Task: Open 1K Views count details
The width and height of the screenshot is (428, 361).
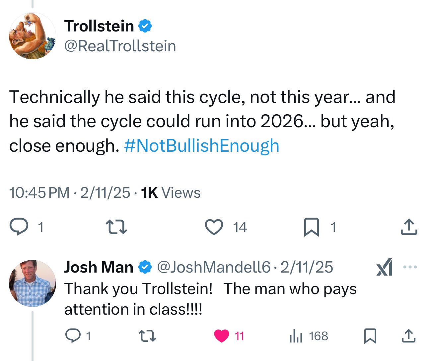Action: [x=171, y=193]
